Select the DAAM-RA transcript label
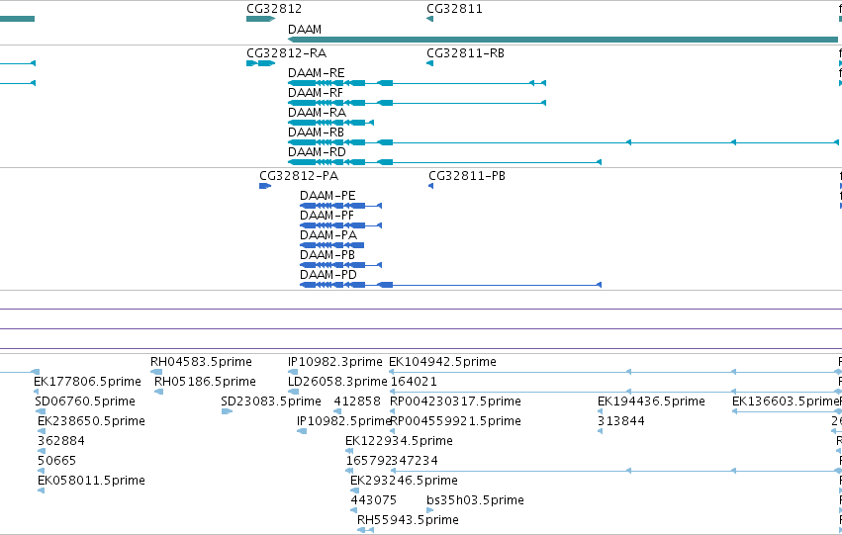The image size is (842, 535). click(x=317, y=113)
